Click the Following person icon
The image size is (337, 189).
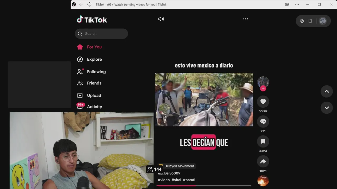80,72
